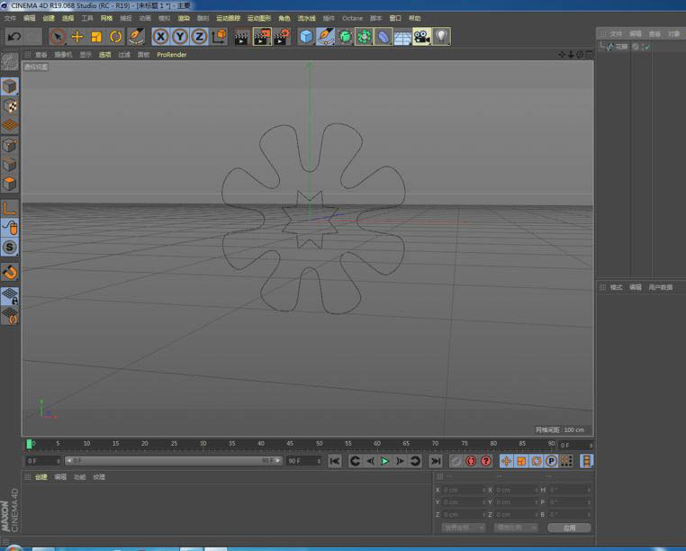Open the Camera objects palette

pos(421,36)
